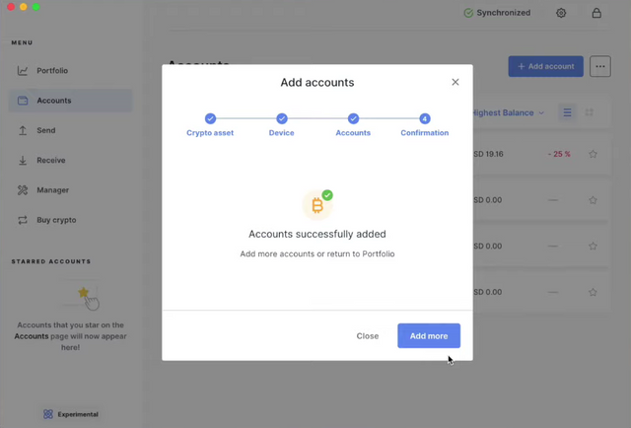Expand the Highest Balance sort dropdown

pos(508,112)
